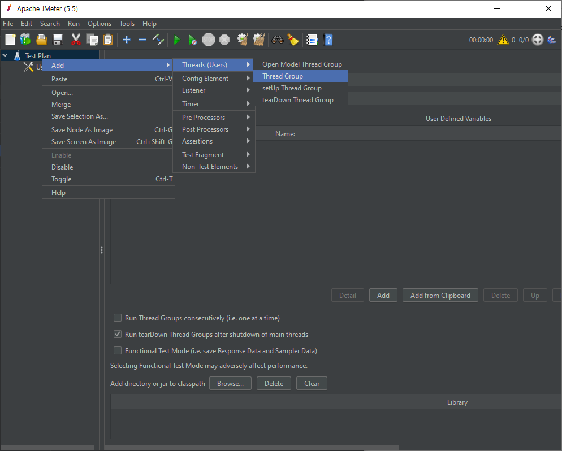562x451 pixels.
Task: Click the Help question mark icon
Action: (x=328, y=40)
